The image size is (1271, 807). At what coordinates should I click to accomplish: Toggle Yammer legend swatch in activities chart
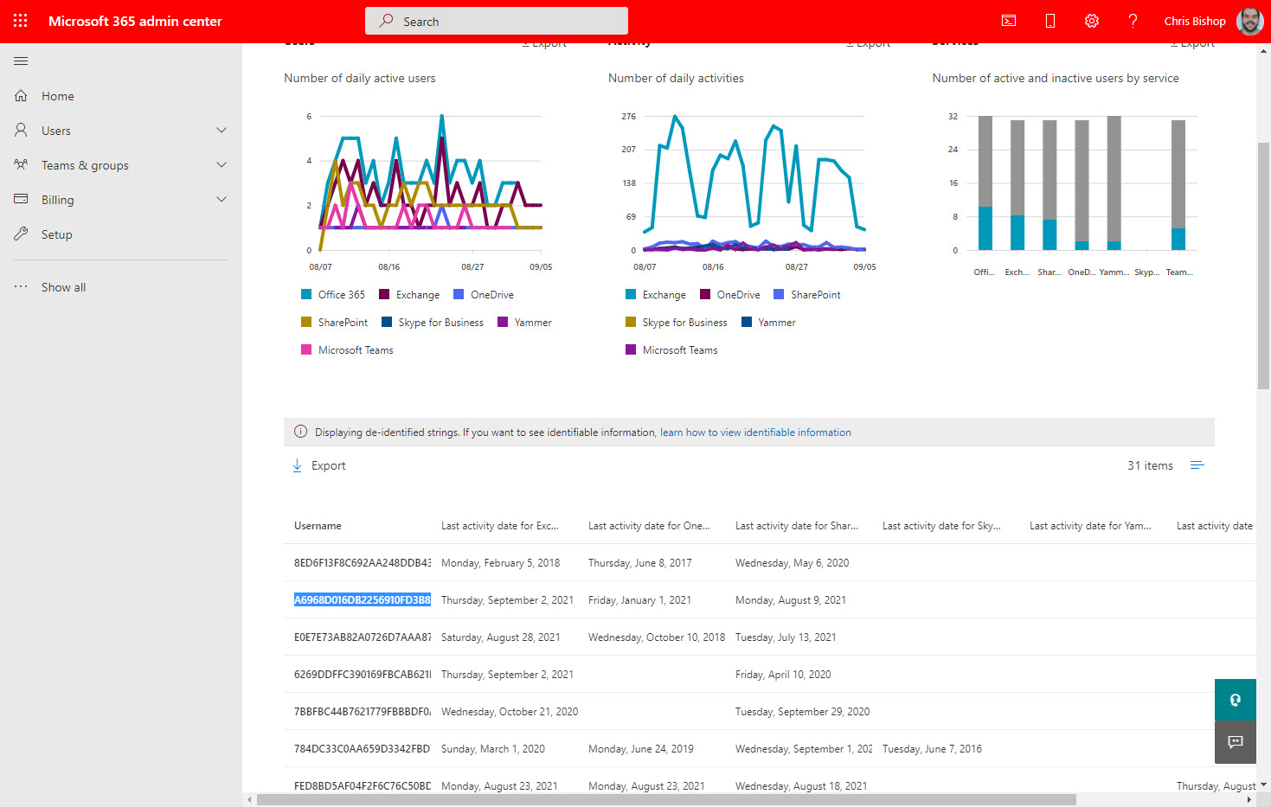[x=747, y=322]
